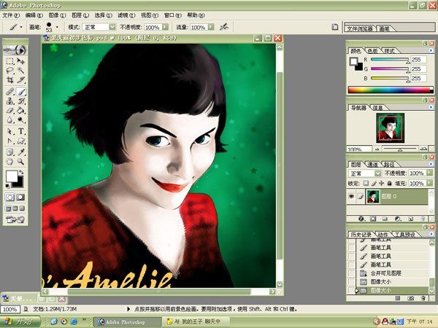This screenshot has width=438, height=328.
Task: Click the 开始 Start button
Action: point(20,321)
